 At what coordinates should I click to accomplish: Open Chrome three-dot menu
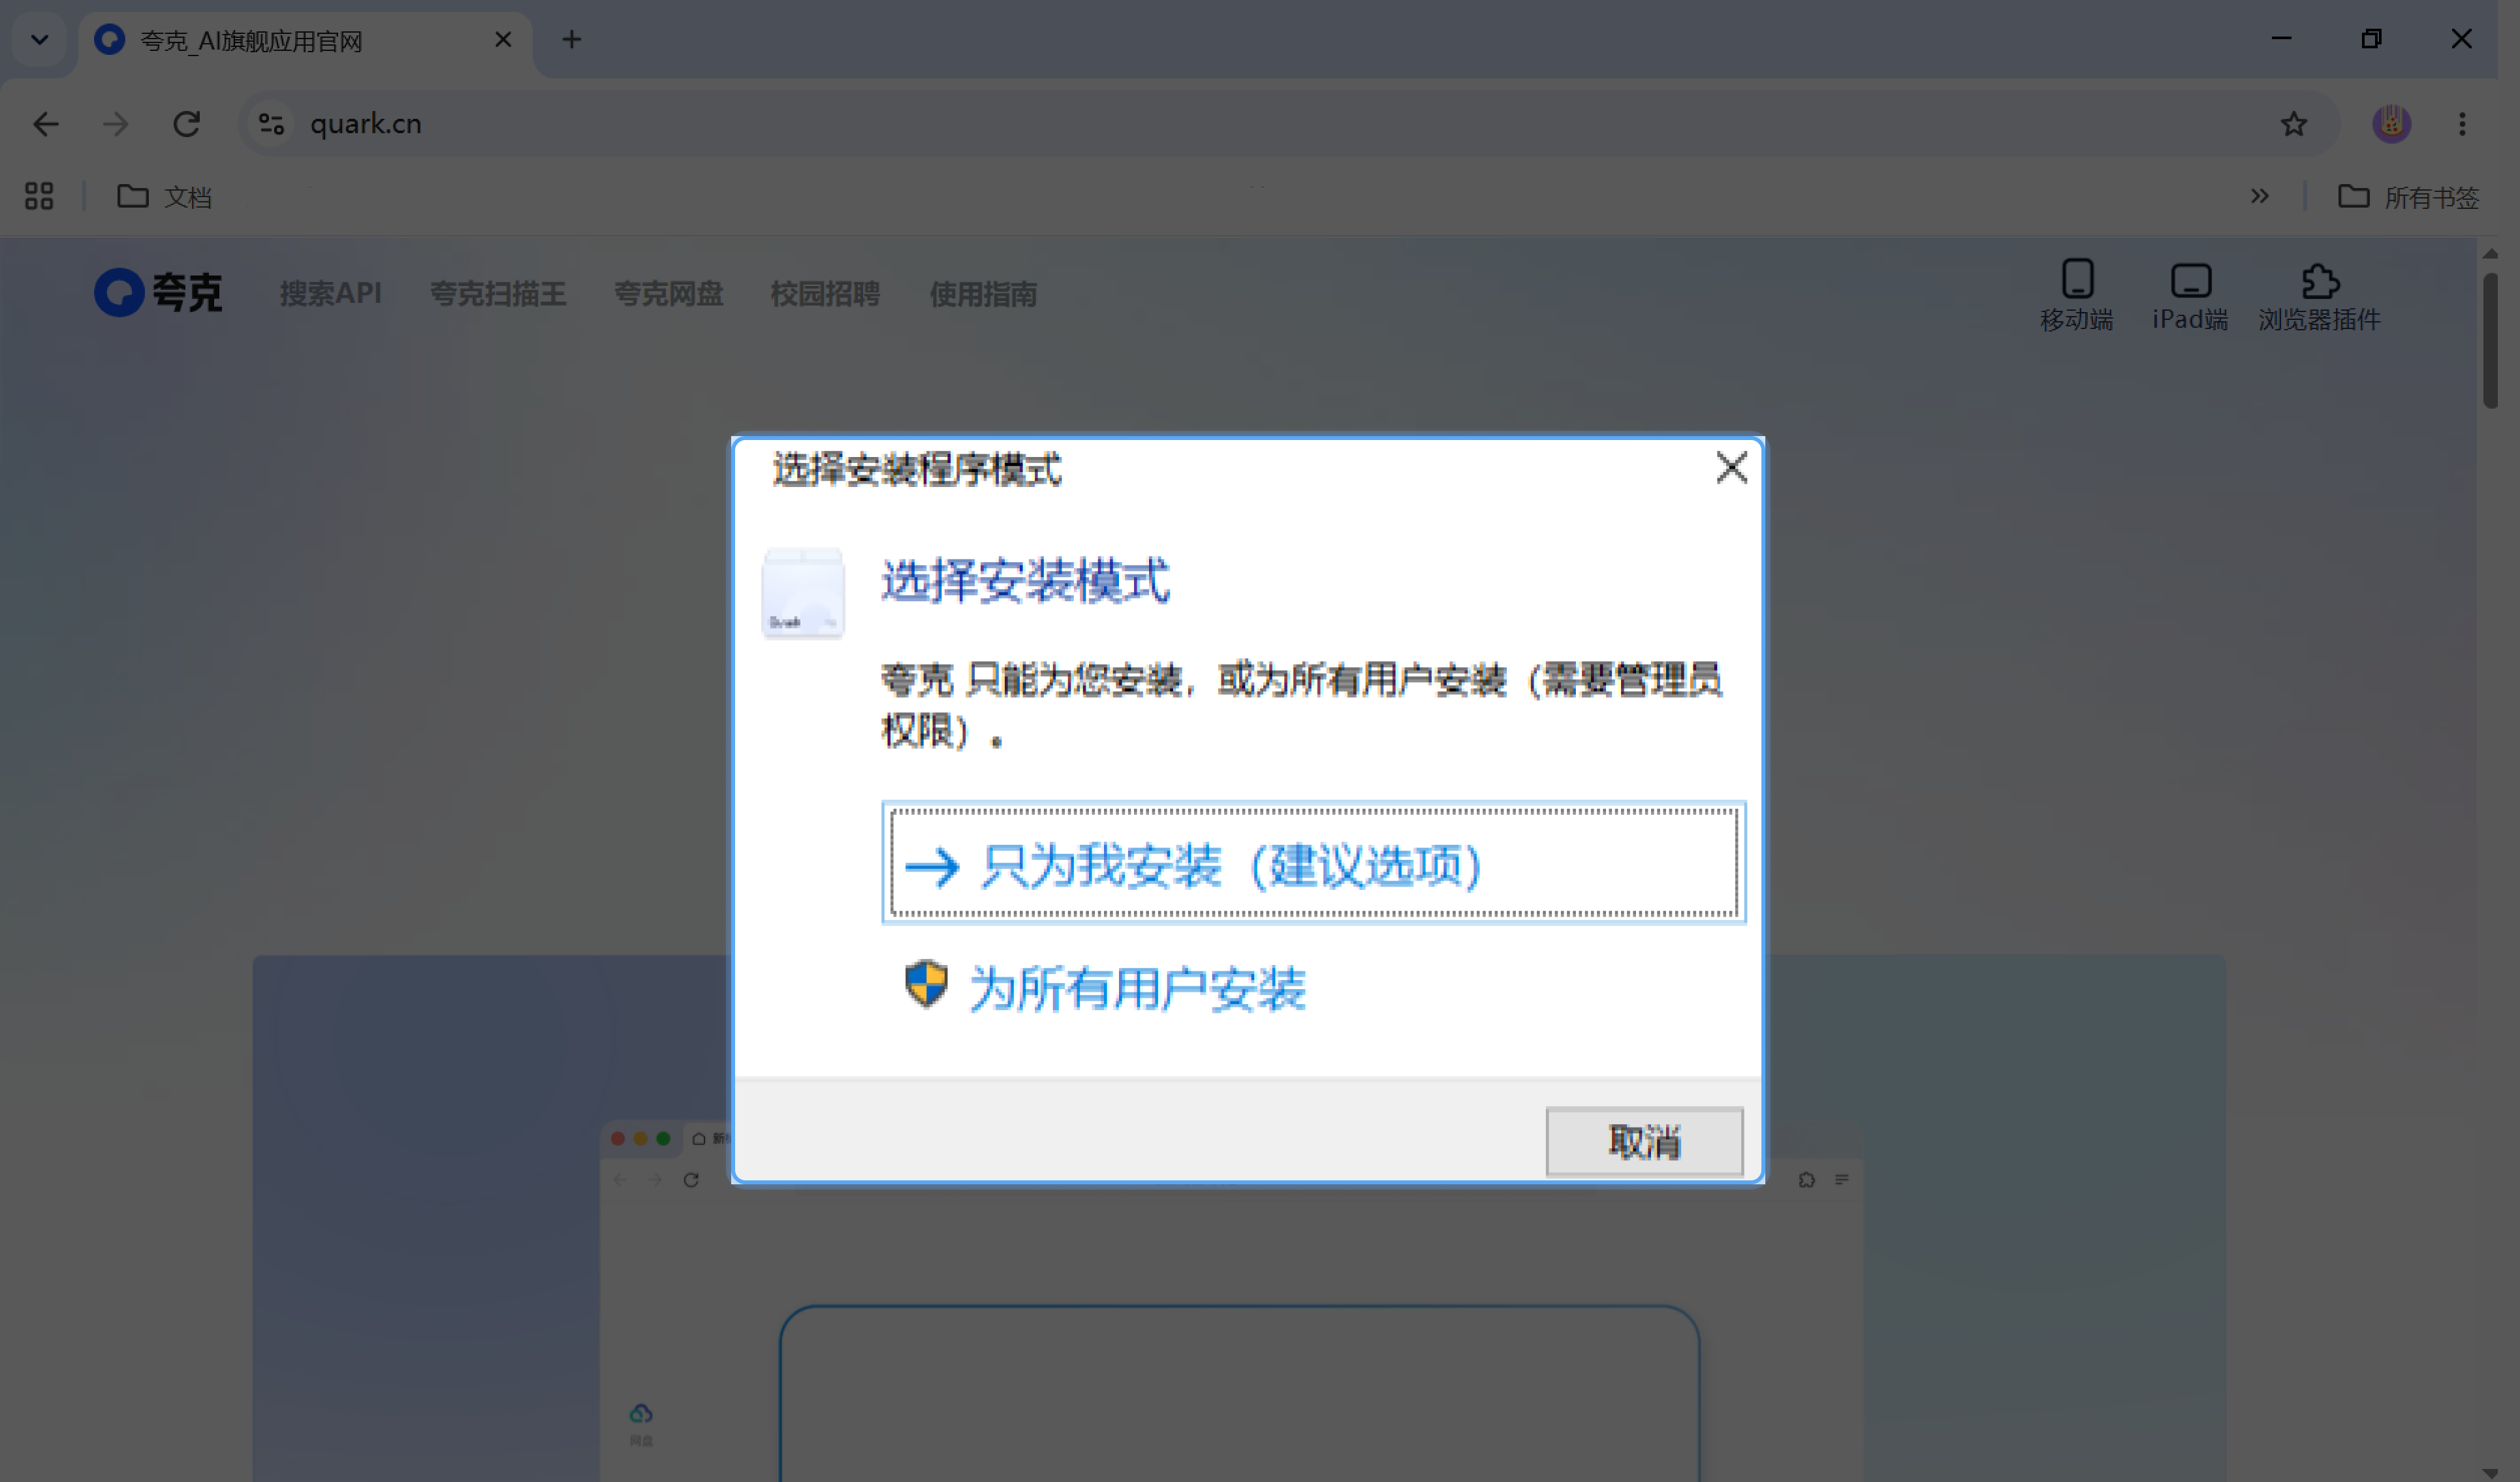2462,124
